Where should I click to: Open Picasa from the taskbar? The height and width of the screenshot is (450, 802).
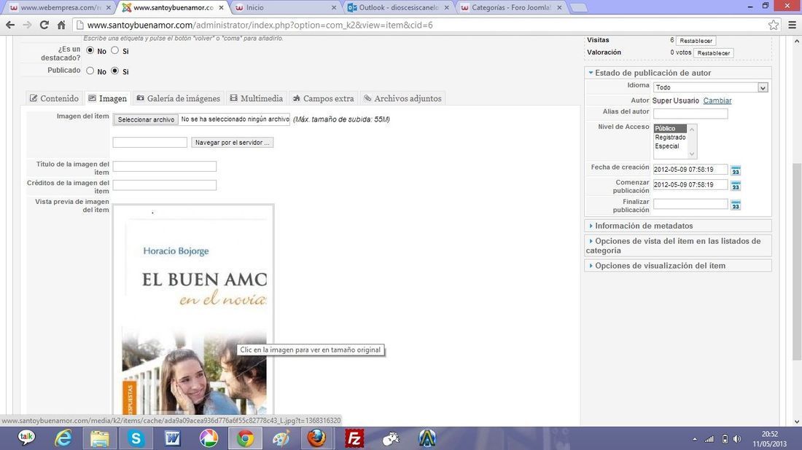209,438
